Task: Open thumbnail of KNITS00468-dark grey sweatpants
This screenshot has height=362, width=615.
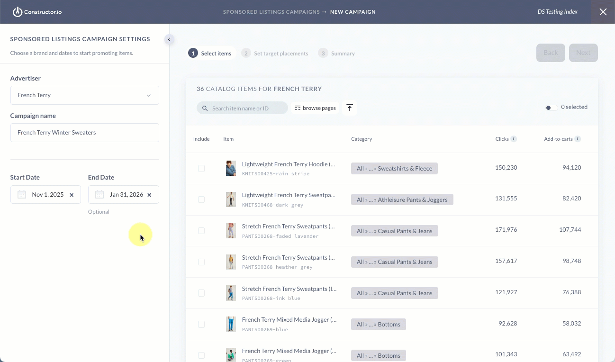Action: [231, 199]
